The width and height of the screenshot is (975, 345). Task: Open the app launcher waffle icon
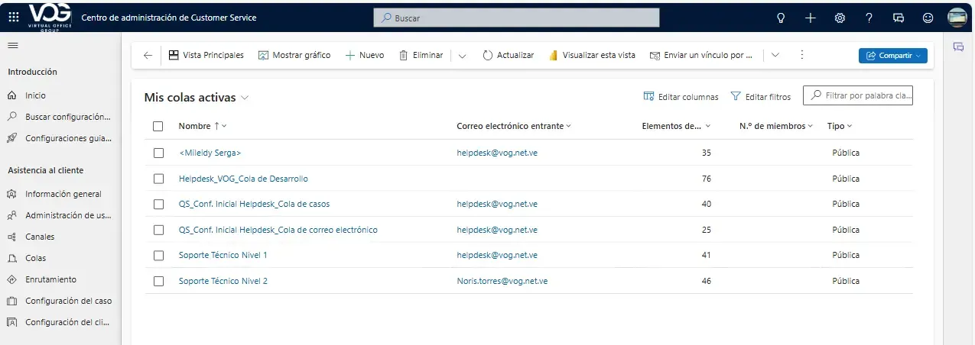[x=13, y=18]
